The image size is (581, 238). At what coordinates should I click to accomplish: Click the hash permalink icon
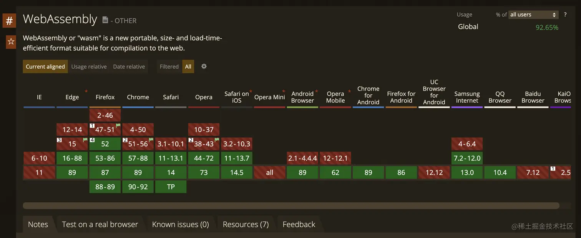pyautogui.click(x=9, y=21)
